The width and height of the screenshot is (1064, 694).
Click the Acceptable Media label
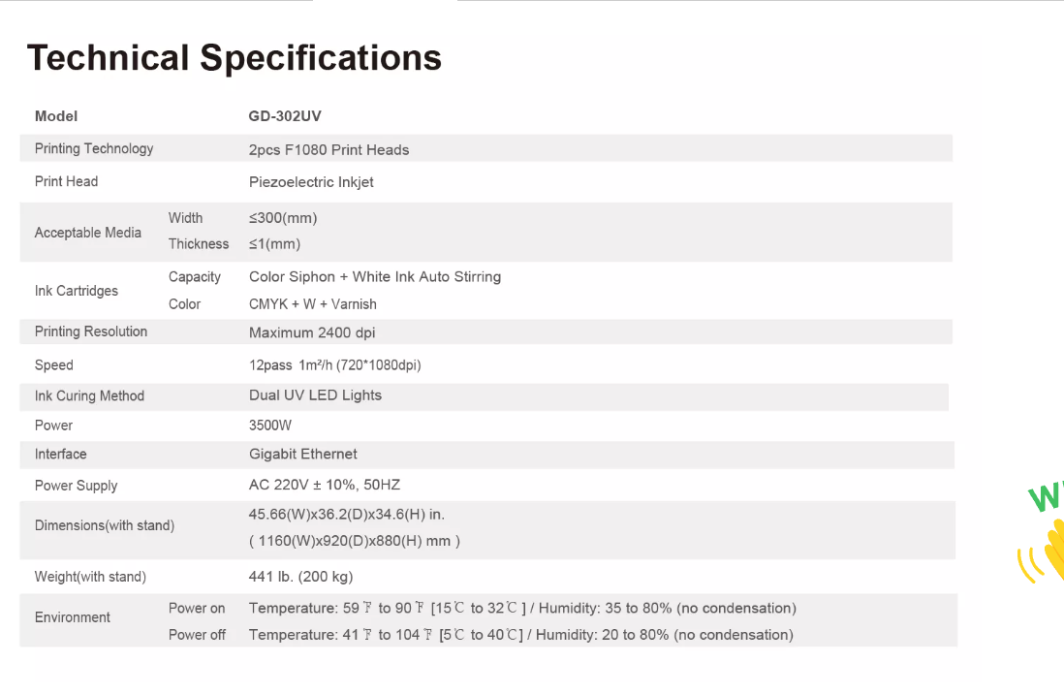coord(88,233)
